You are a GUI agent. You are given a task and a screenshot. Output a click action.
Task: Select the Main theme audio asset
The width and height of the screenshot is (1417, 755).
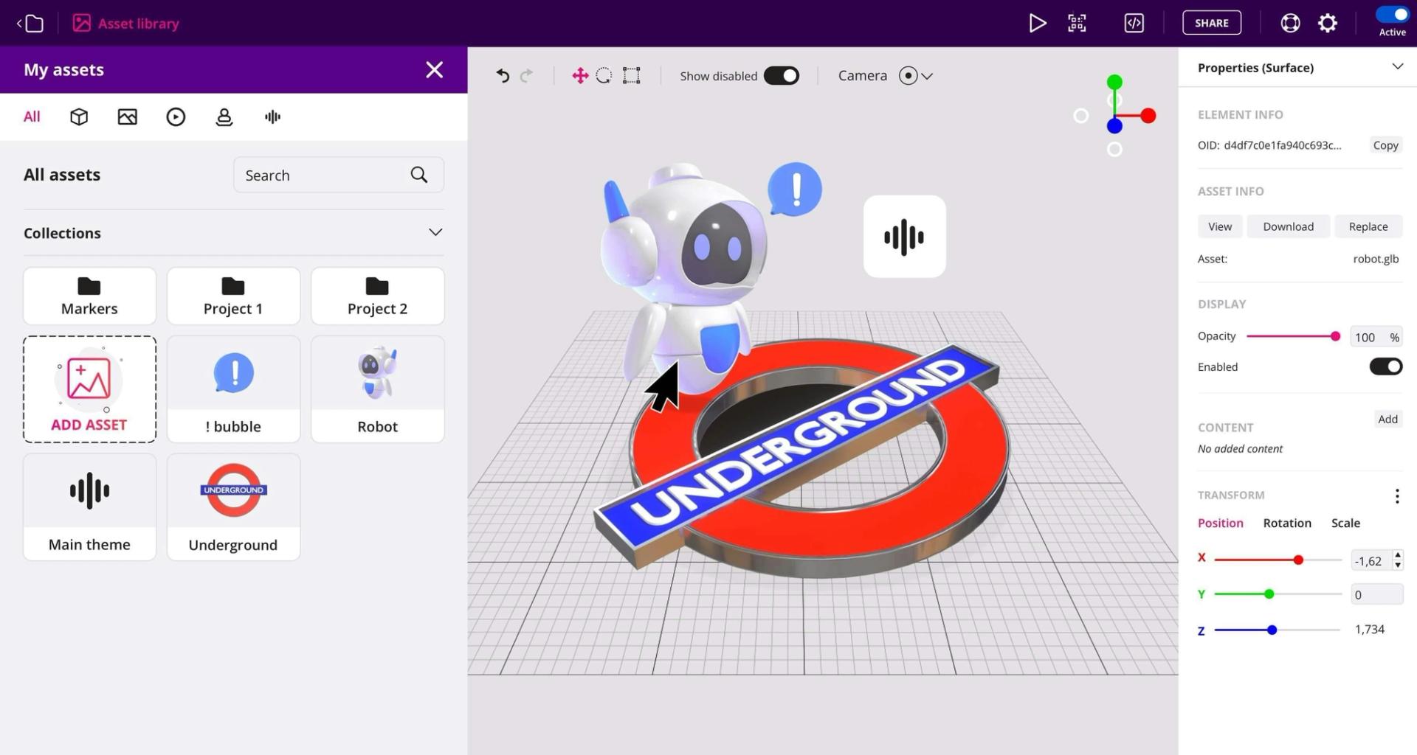[89, 507]
